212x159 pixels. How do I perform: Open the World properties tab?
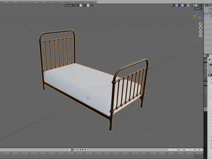point(206,79)
